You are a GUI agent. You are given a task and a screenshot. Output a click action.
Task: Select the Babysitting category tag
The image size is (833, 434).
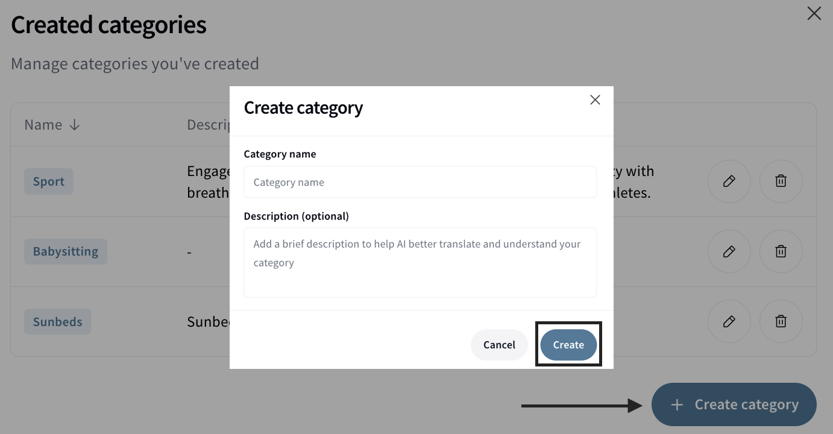pyautogui.click(x=66, y=251)
